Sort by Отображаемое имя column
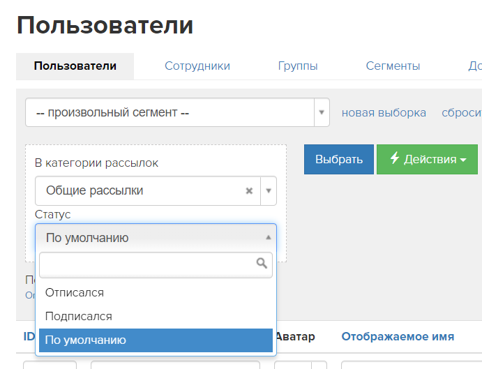The image size is (482, 369). pyautogui.click(x=398, y=336)
